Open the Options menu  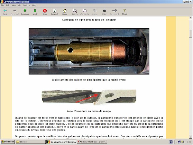pos(26,5)
